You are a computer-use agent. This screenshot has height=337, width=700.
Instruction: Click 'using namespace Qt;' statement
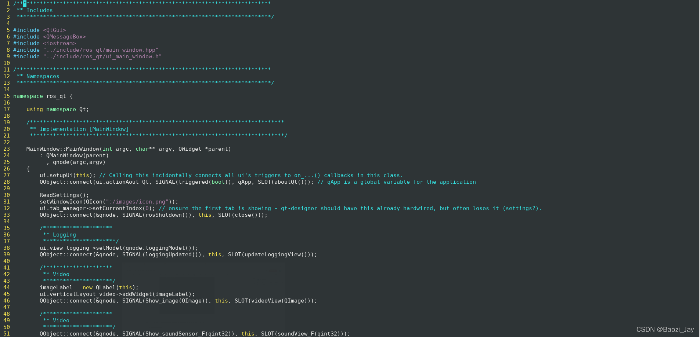tap(58, 109)
